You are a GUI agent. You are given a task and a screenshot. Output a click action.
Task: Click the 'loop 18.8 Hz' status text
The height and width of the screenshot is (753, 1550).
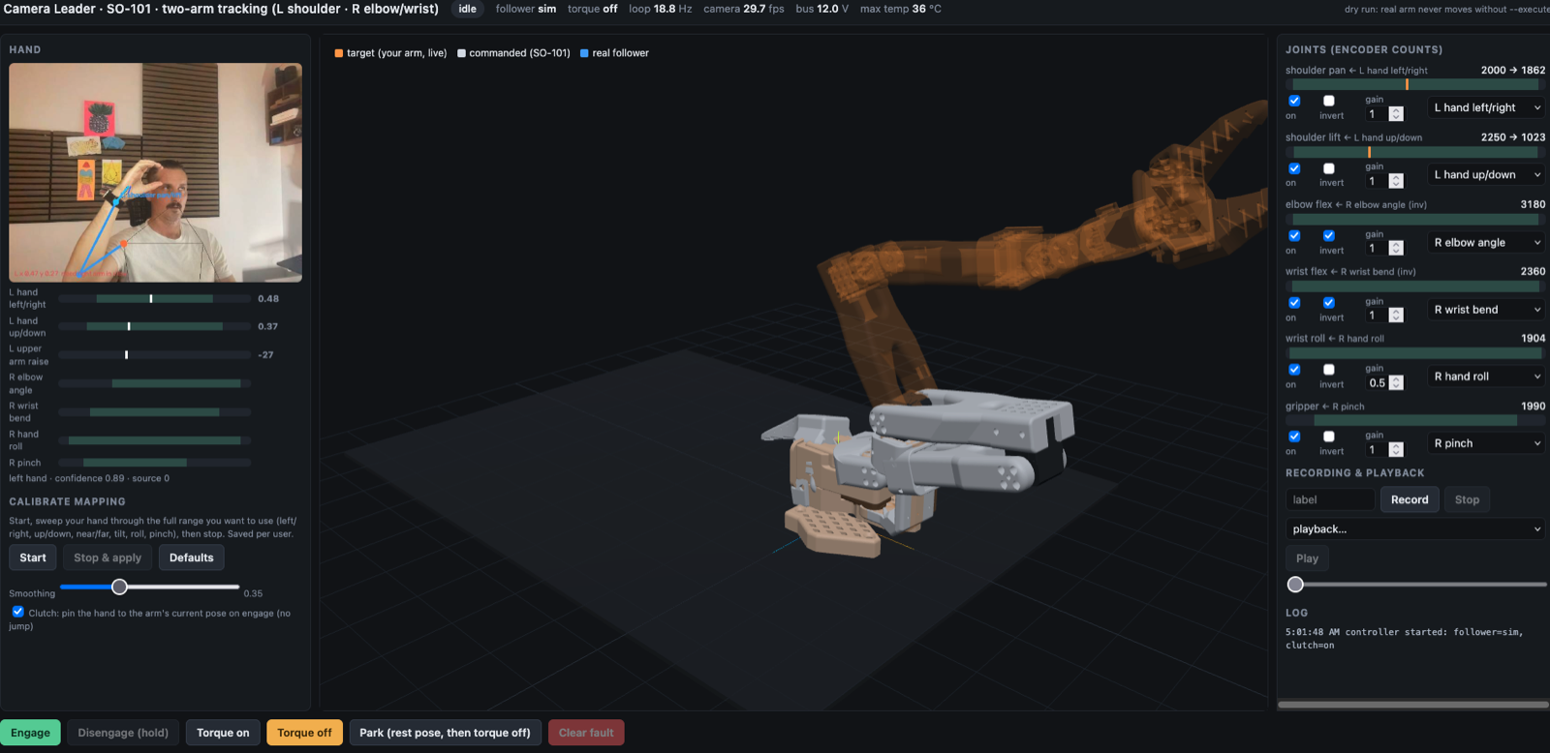660,9
